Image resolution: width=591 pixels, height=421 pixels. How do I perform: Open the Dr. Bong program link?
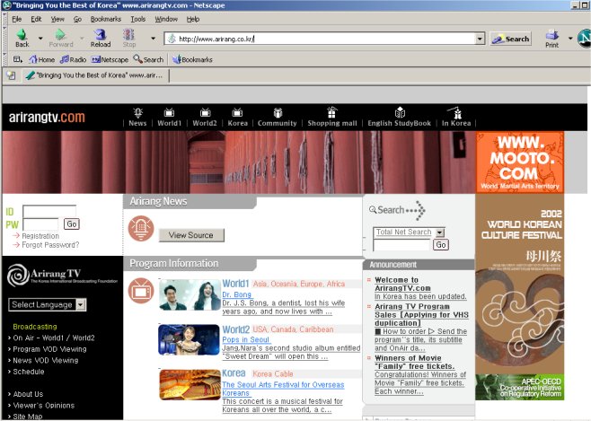coord(237,294)
